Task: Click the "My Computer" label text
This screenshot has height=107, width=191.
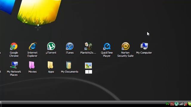Action: (x=144, y=53)
